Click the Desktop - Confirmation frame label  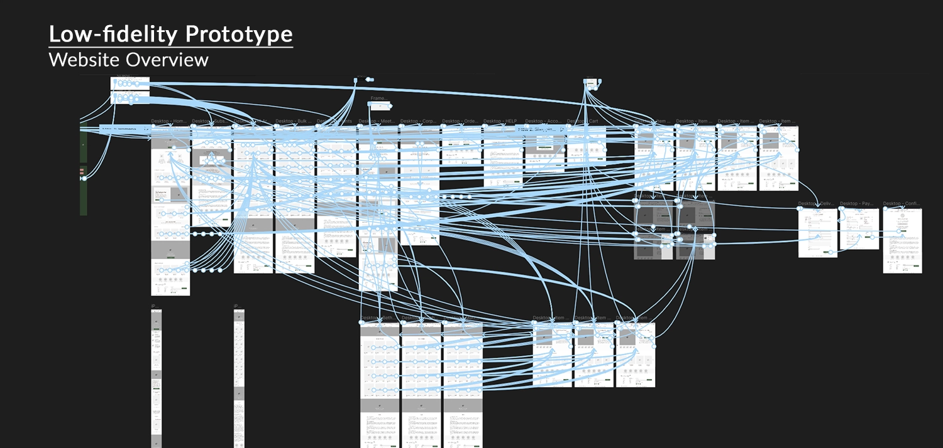902,203
